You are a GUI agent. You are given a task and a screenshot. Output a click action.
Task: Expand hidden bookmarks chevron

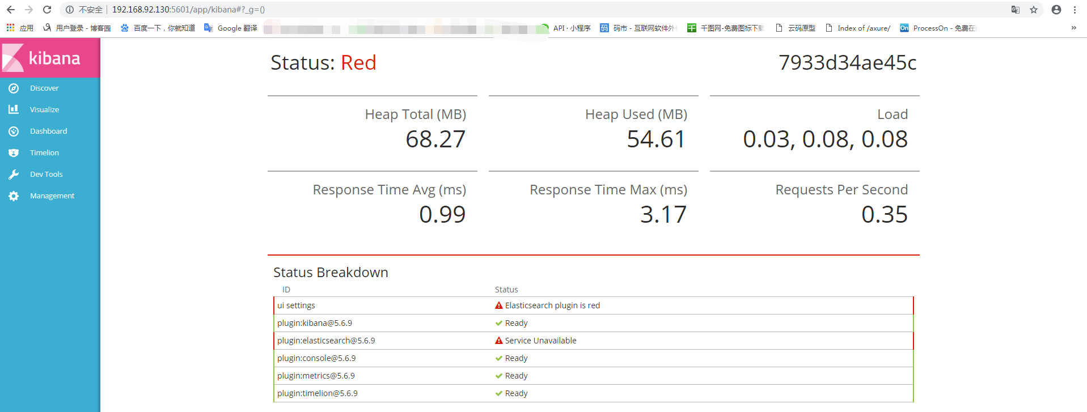coord(1073,28)
